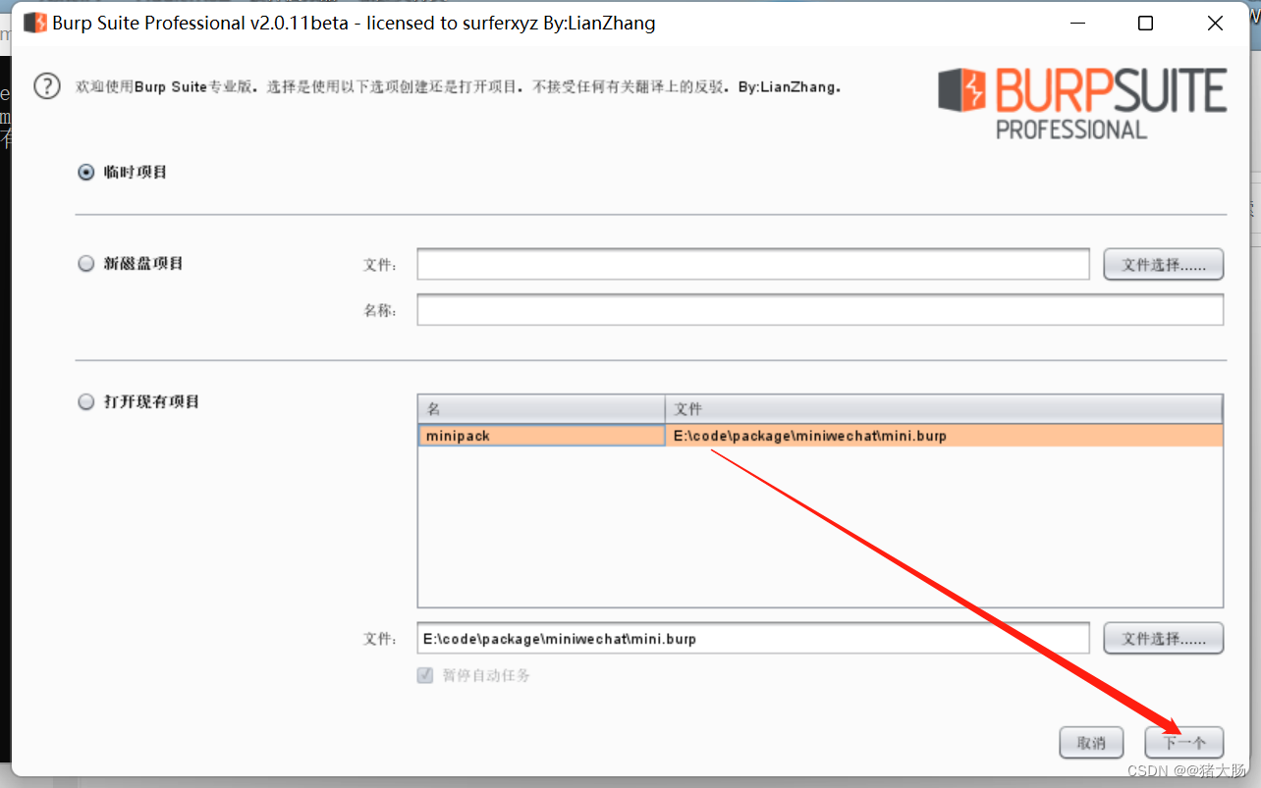This screenshot has height=788, width=1261.
Task: Close the Burp Suite window
Action: pyautogui.click(x=1217, y=24)
